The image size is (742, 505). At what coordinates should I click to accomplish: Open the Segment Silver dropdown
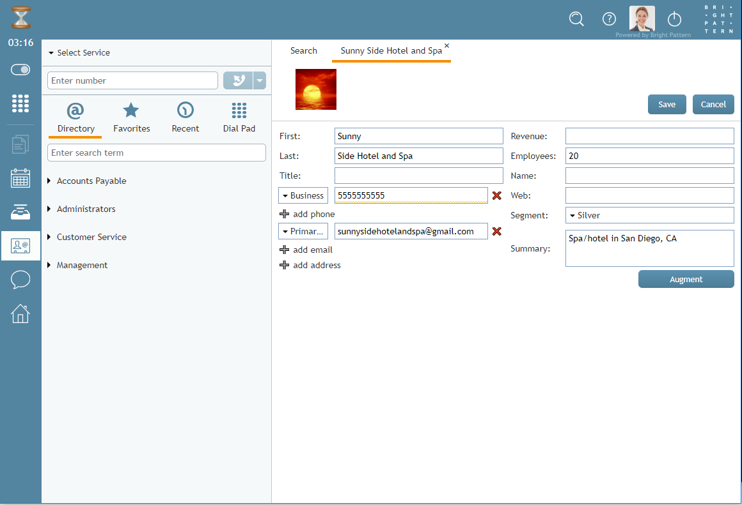(x=649, y=215)
